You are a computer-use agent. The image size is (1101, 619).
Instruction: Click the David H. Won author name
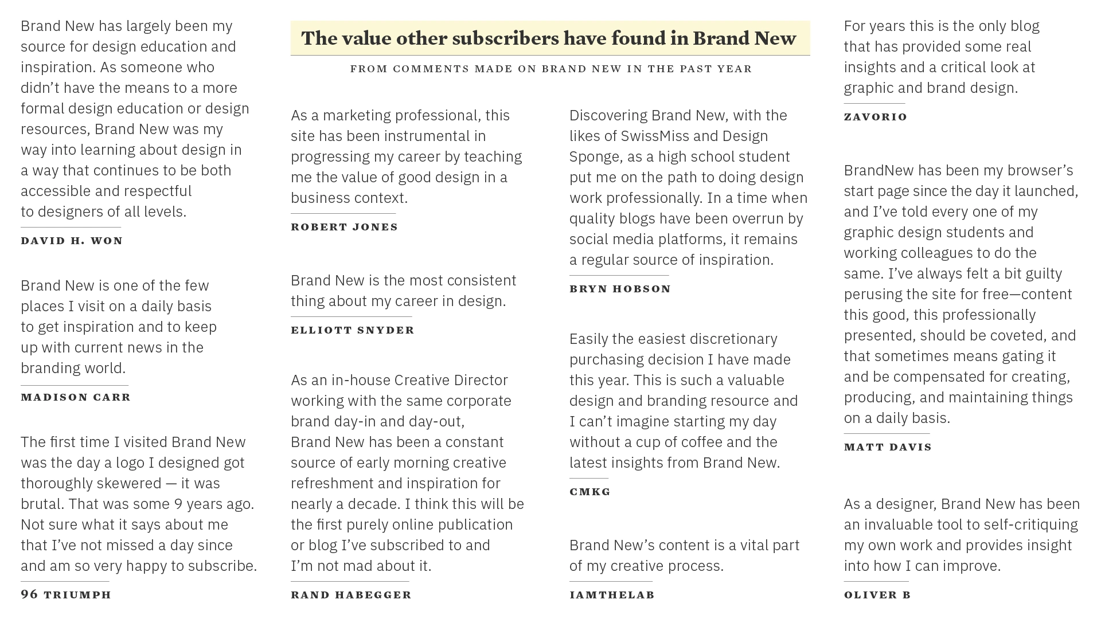pyautogui.click(x=72, y=241)
